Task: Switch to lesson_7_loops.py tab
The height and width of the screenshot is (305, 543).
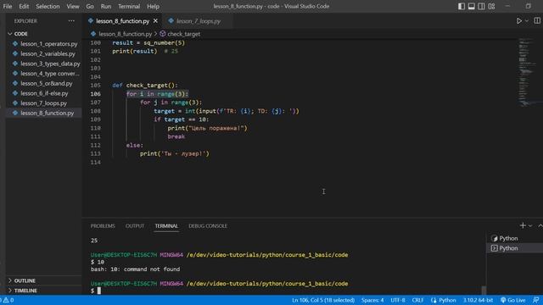Action: pos(198,21)
